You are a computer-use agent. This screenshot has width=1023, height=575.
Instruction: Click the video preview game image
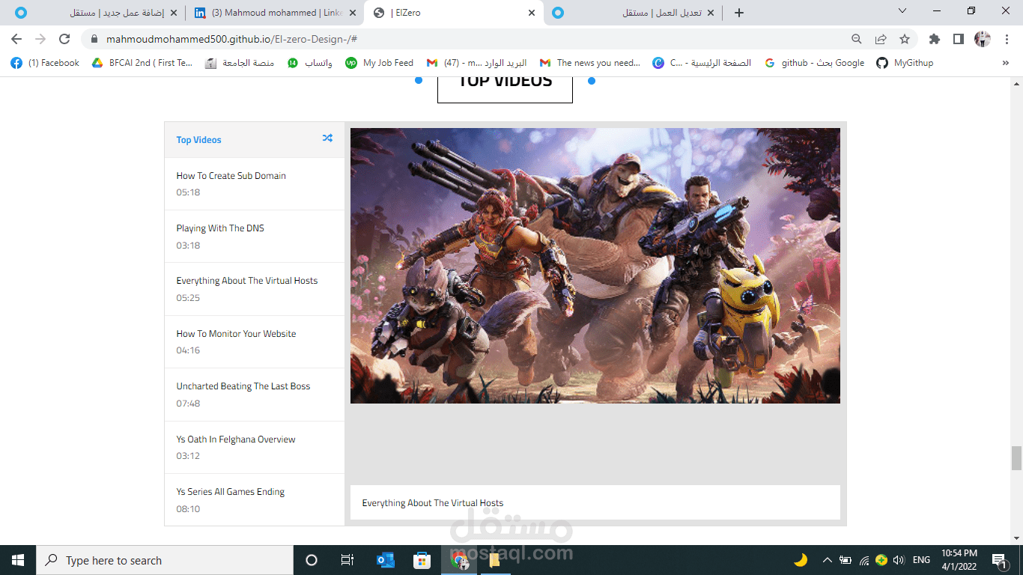pyautogui.click(x=595, y=266)
